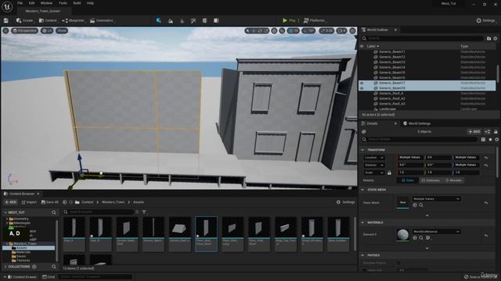Hide Generic_Beam17 using its eye icon
501x281 pixels.
tap(362, 83)
